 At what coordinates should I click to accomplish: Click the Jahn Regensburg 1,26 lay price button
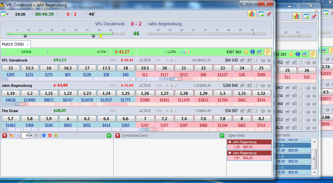pyautogui.click(x=145, y=93)
